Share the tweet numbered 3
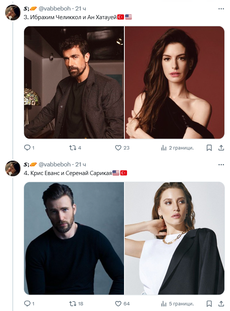 click(x=221, y=148)
